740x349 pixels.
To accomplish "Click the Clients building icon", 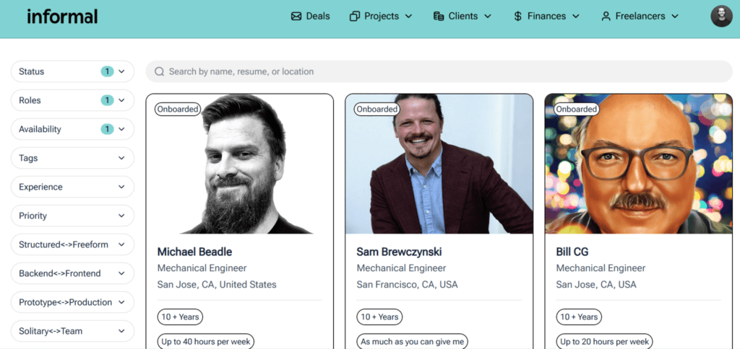I will (x=439, y=16).
